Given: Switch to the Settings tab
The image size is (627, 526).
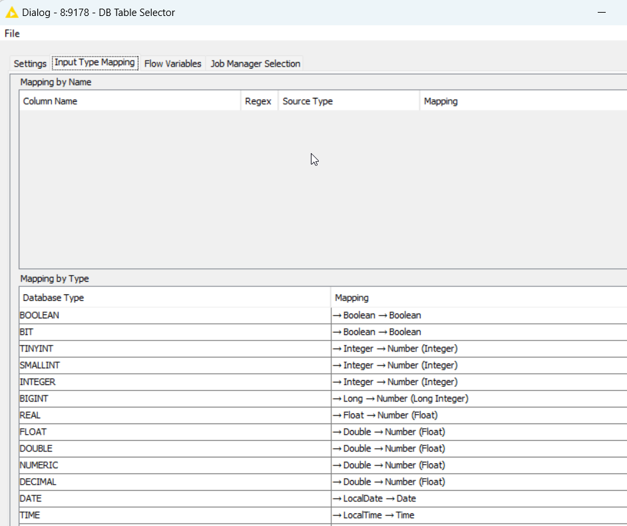Looking at the screenshot, I should (x=30, y=64).
